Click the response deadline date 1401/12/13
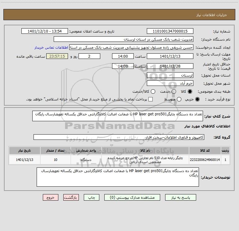The height and width of the screenshot is (231, 239). coord(170,56)
